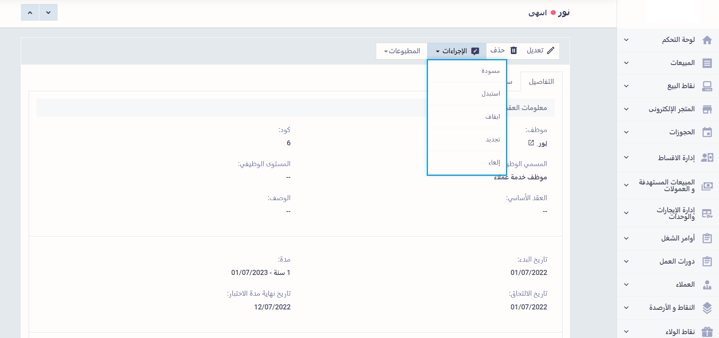Select تجديد (renew) from actions menu
The height and width of the screenshot is (338, 719).
tap(493, 139)
